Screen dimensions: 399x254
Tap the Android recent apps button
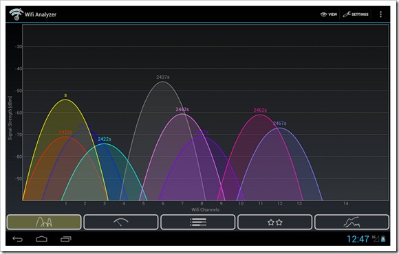pos(66,239)
